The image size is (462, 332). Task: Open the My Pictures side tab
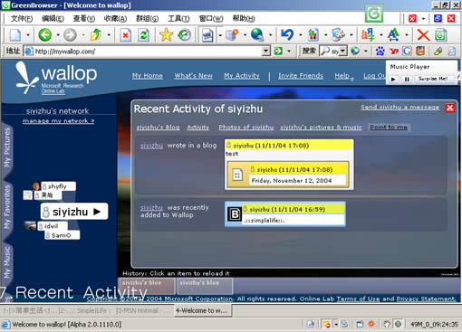click(x=7, y=147)
